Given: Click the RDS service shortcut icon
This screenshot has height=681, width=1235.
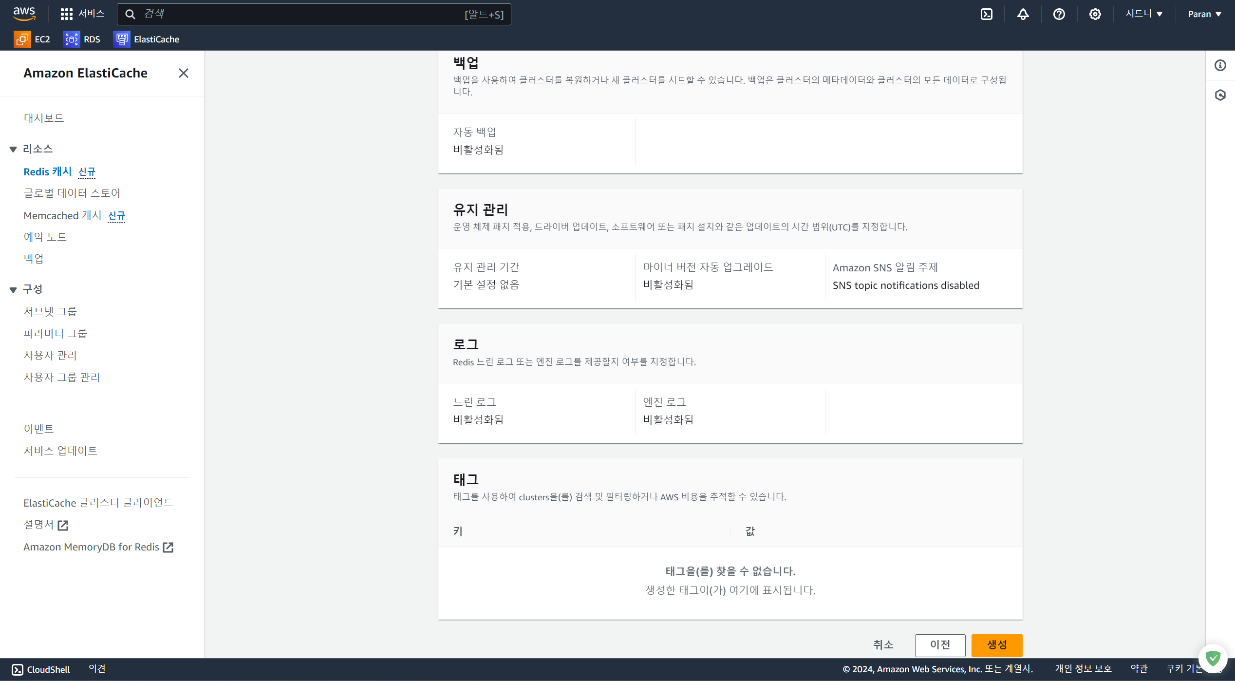Looking at the screenshot, I should tap(71, 39).
